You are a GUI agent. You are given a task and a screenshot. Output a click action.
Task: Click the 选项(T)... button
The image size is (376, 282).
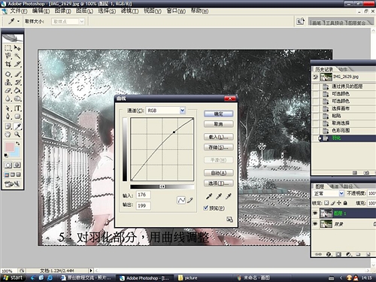[218, 183]
